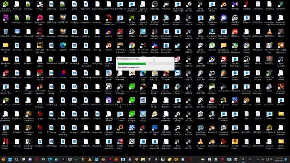
Task: Select the MSI Afterburner icon
Action: 235,47
